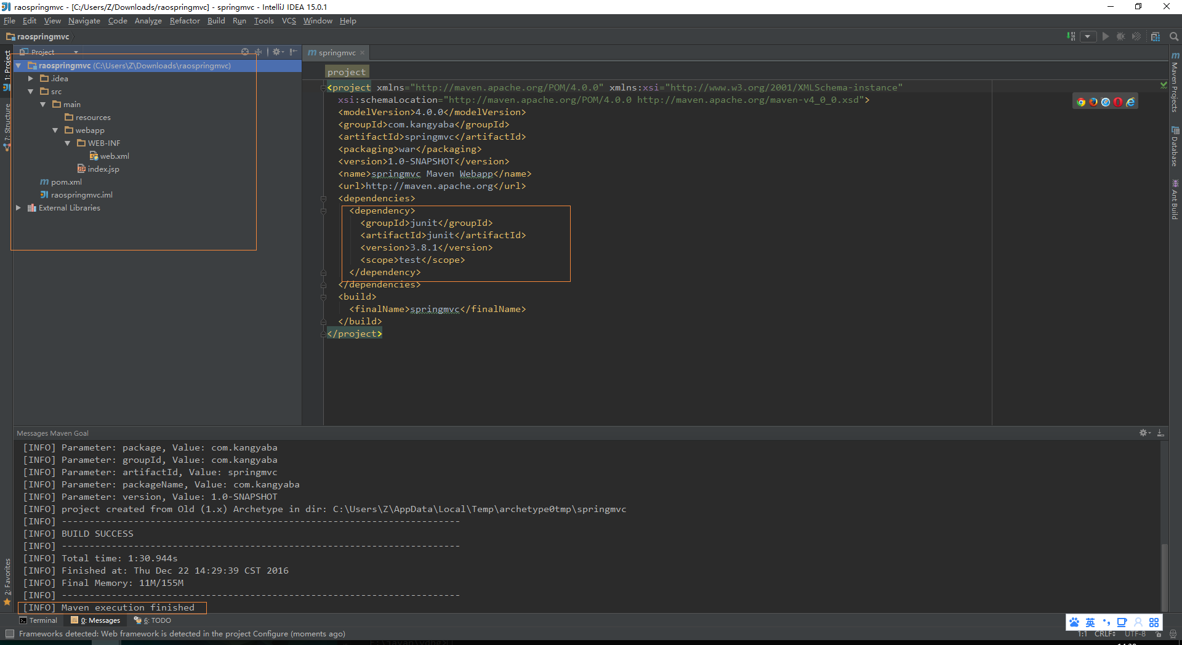The height and width of the screenshot is (645, 1182).
Task: Open the 6: TODO tool window
Action: click(x=153, y=620)
